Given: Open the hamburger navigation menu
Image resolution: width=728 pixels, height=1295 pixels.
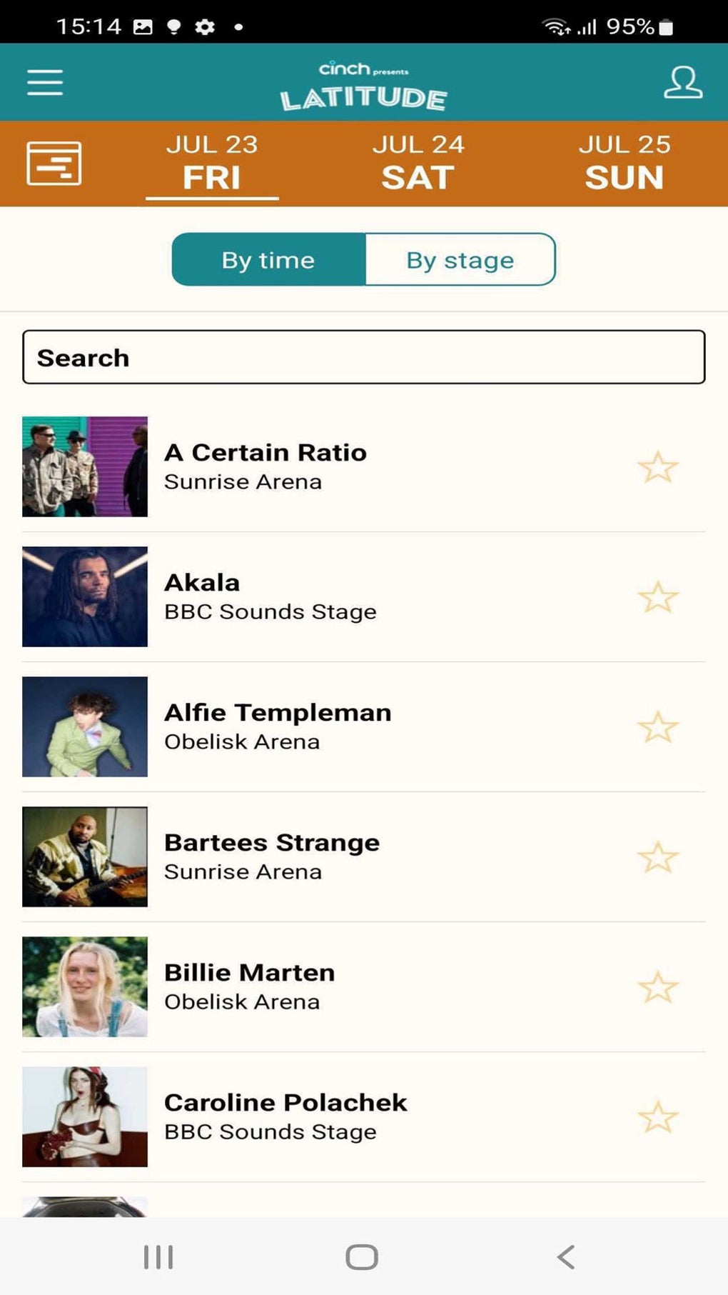Looking at the screenshot, I should point(45,82).
